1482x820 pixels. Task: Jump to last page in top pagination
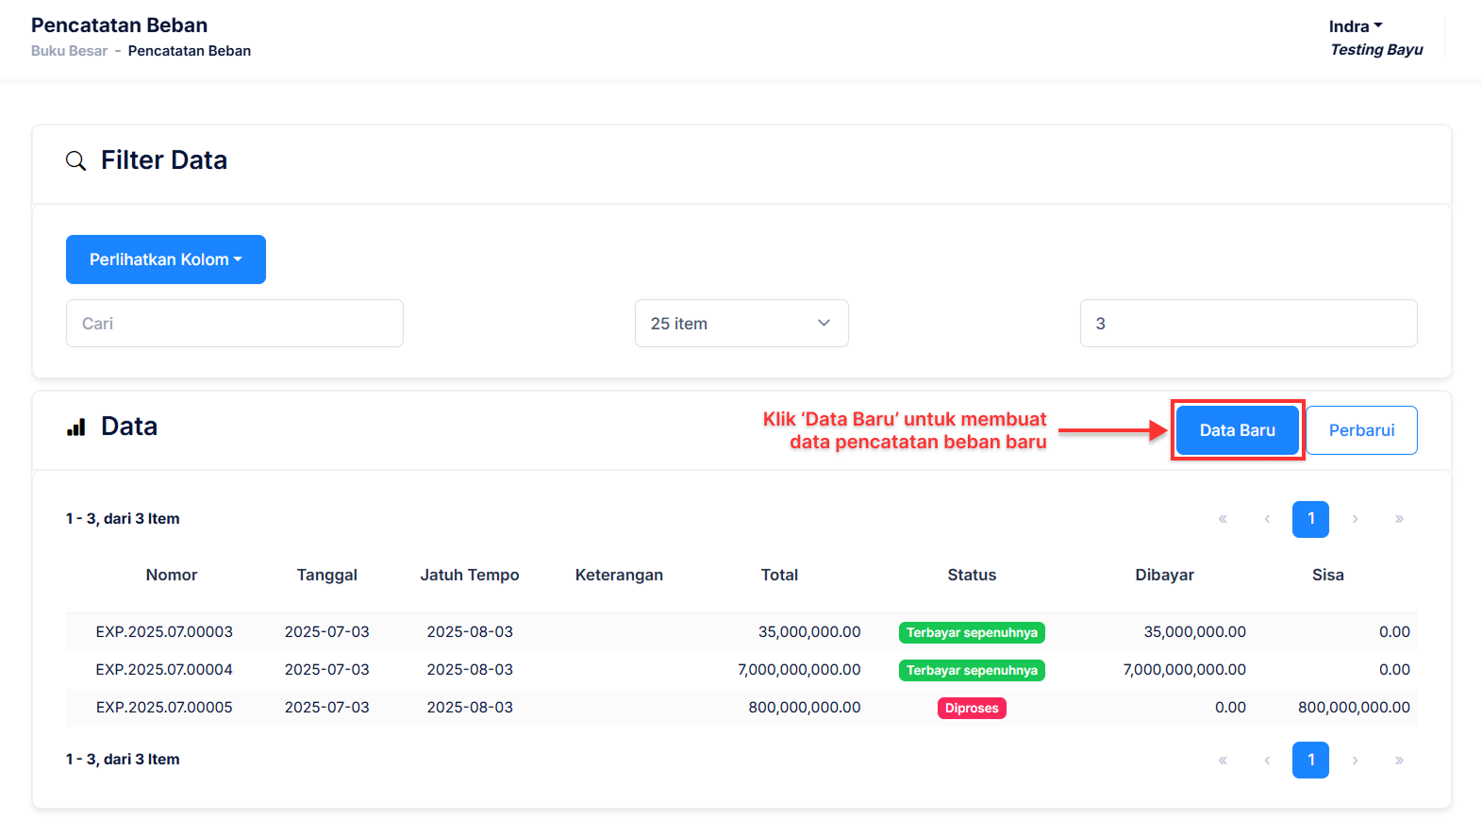click(1399, 519)
